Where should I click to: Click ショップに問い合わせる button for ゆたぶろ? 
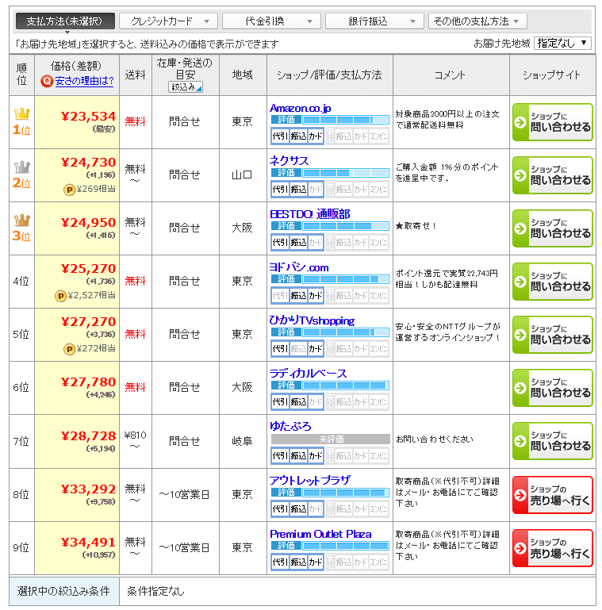pos(553,441)
